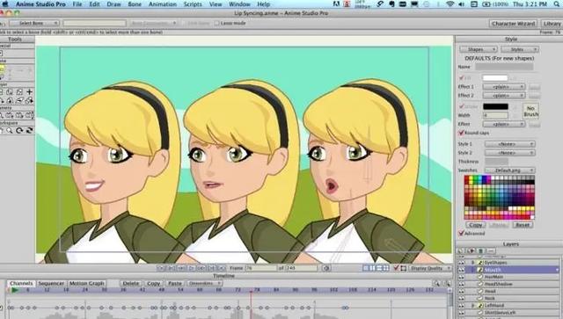Click the layer options icon beside the trash
The height and width of the screenshot is (319, 563).
491,250
